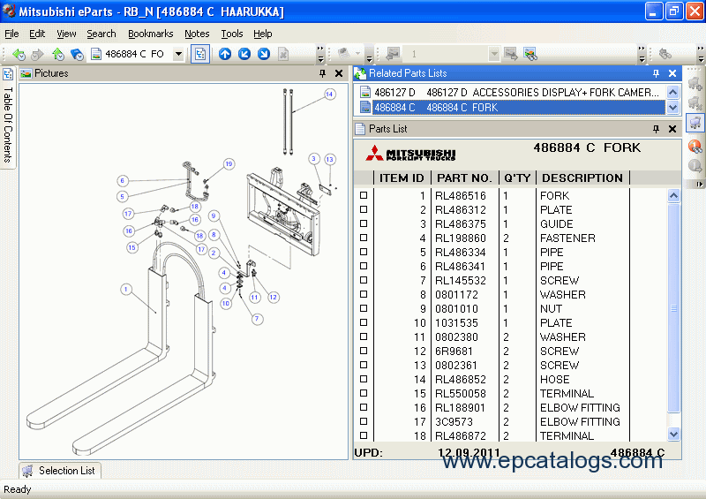
Task: Click the Table Of Contents sidebar icon
Action: [8, 74]
